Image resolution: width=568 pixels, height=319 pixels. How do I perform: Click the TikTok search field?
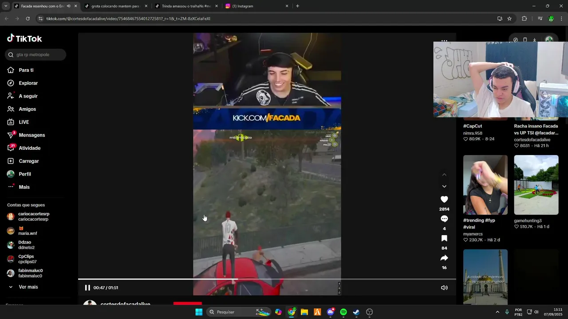[x=36, y=54]
